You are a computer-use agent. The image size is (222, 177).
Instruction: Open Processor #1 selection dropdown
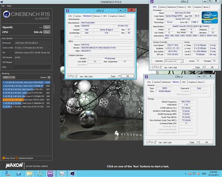pyautogui.click(x=174, y=61)
